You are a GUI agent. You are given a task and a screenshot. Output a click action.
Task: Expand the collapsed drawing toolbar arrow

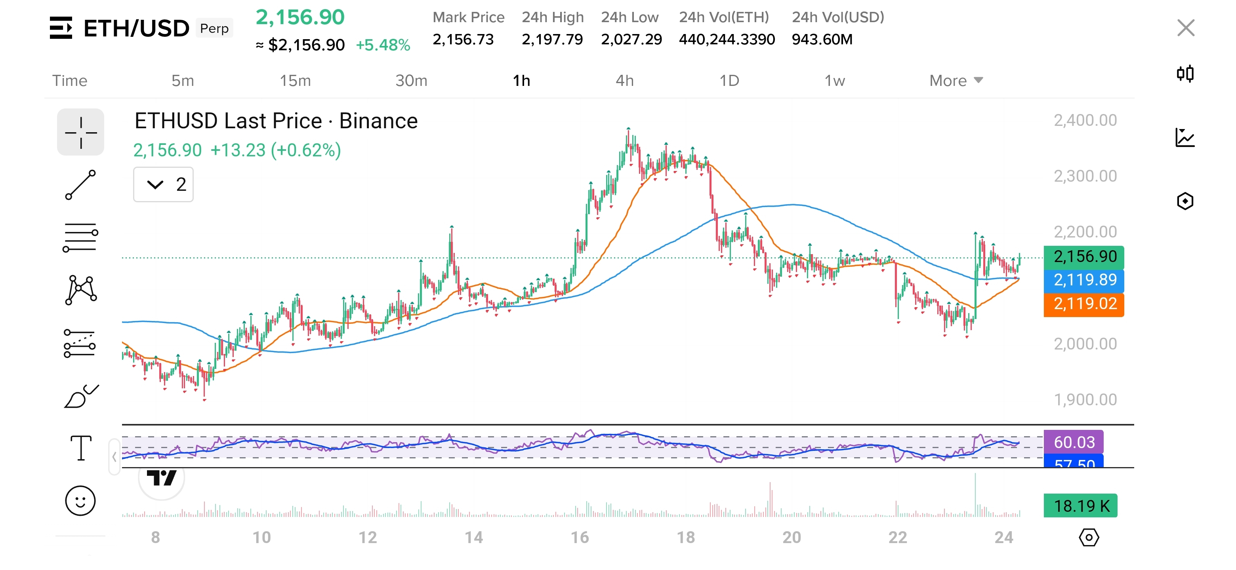(114, 457)
